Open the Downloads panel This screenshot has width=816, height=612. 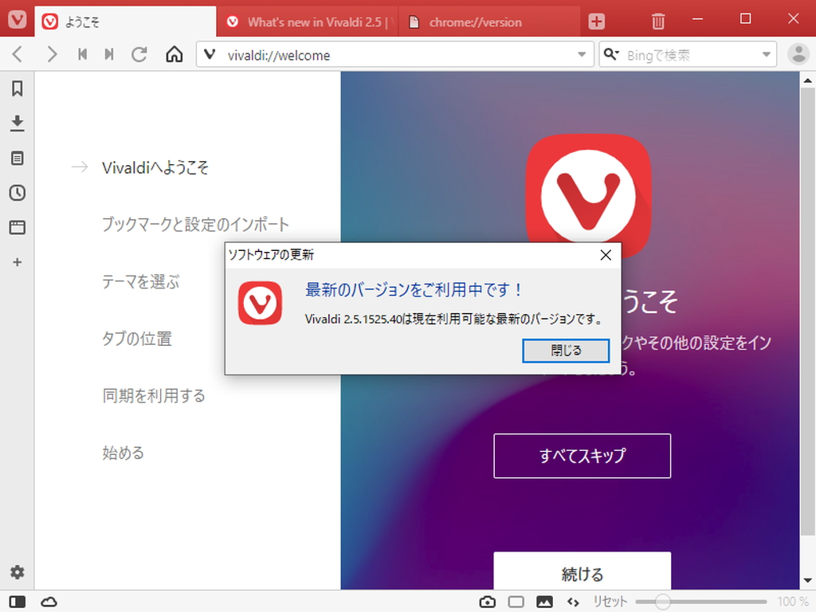[x=17, y=124]
